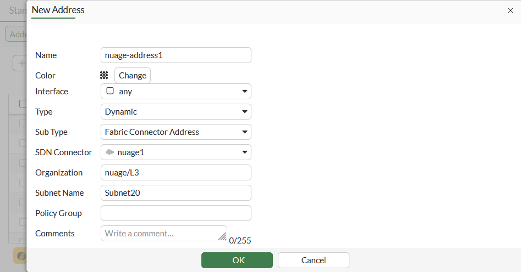Screen dimensions: 521x272
Task: Click the Change color button
Action: pos(133,76)
